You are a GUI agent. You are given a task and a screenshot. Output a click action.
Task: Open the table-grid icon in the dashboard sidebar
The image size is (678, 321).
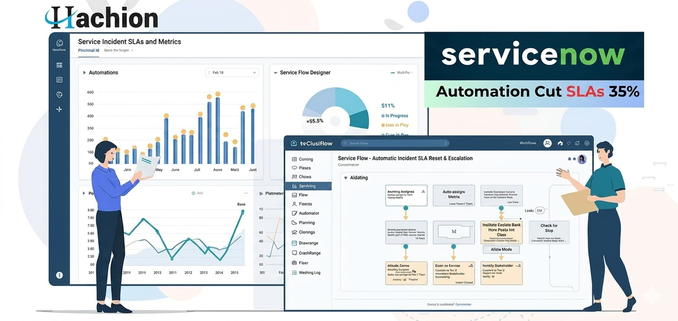59,65
